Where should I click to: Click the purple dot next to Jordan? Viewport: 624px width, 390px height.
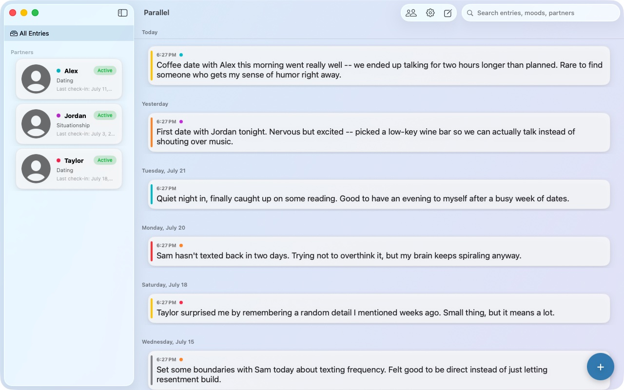[x=58, y=116]
